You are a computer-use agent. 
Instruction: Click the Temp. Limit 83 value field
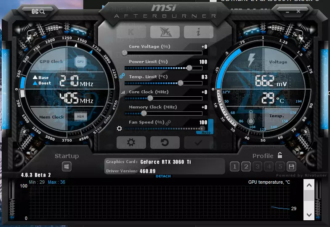[204, 77]
